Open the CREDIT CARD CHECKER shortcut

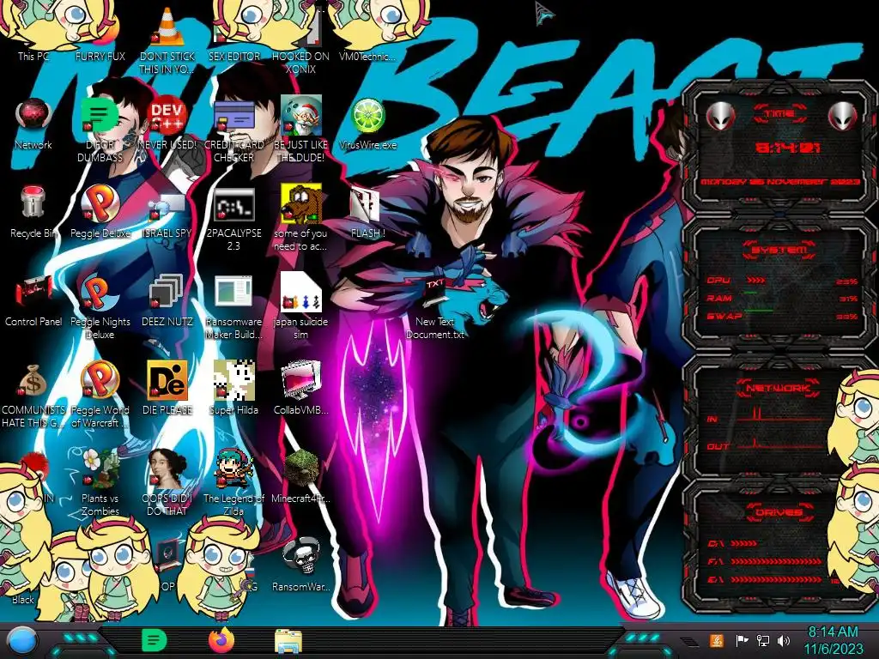(x=233, y=129)
